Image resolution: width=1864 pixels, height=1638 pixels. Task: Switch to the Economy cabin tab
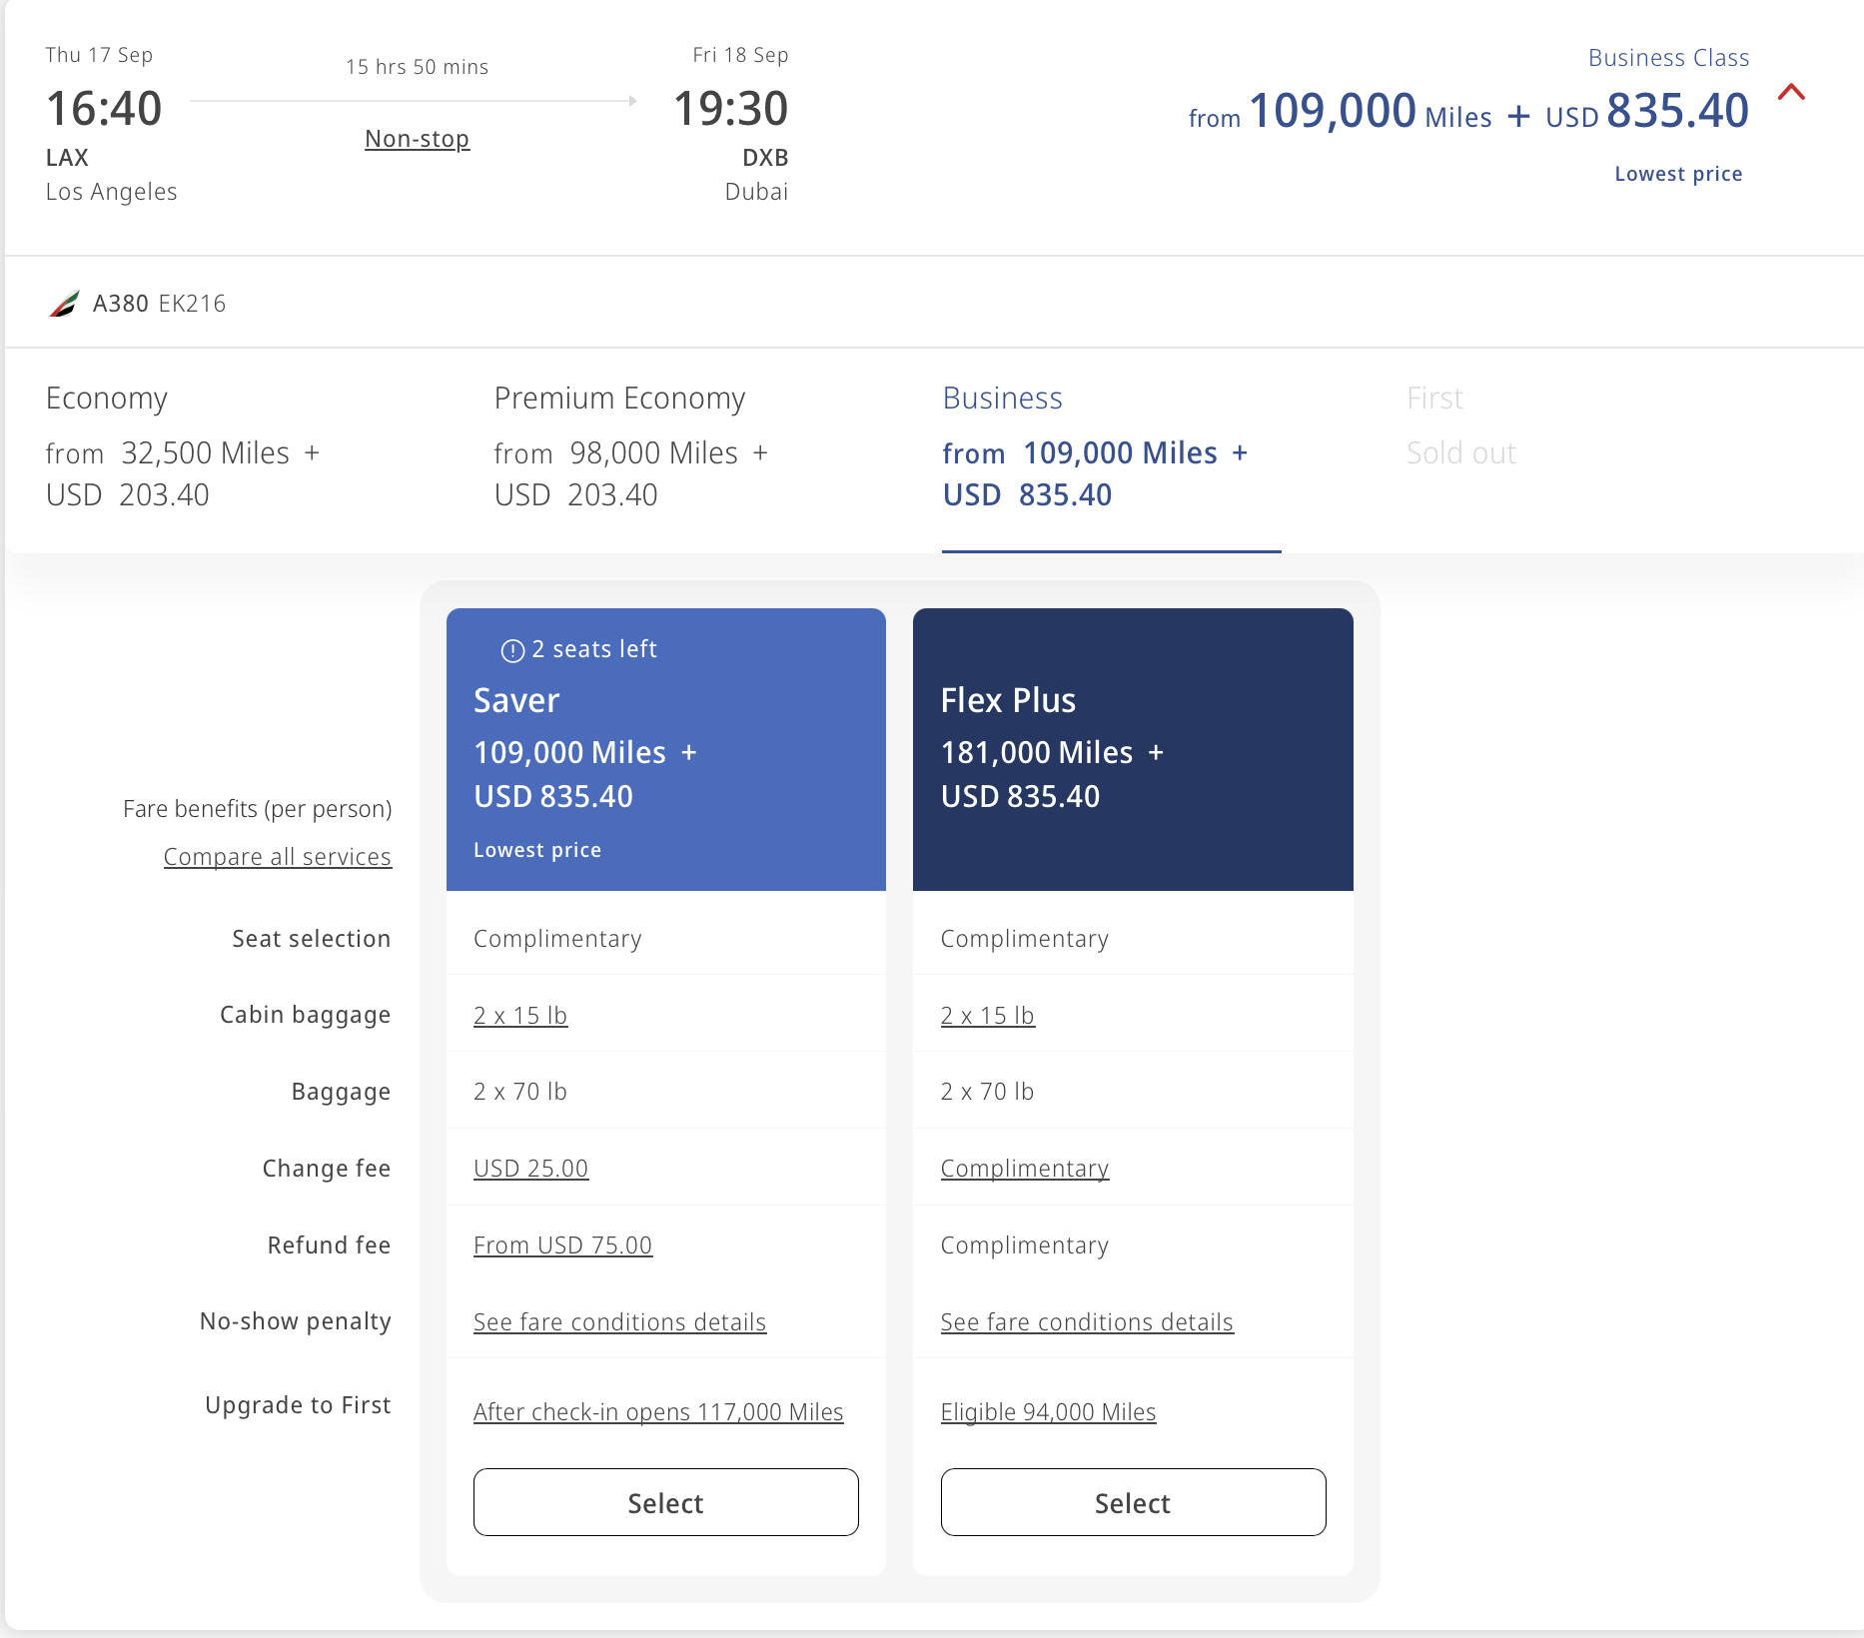[183, 446]
